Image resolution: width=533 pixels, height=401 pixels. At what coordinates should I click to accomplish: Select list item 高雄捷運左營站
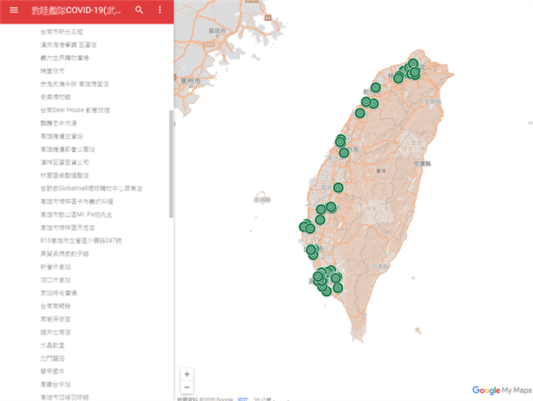pyautogui.click(x=62, y=136)
